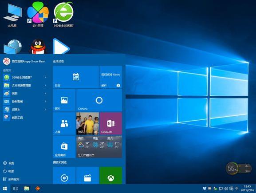Image resolution: width=256 pixels, height=193 pixels.
Task: Open the Photos tile
Action: click(64, 100)
